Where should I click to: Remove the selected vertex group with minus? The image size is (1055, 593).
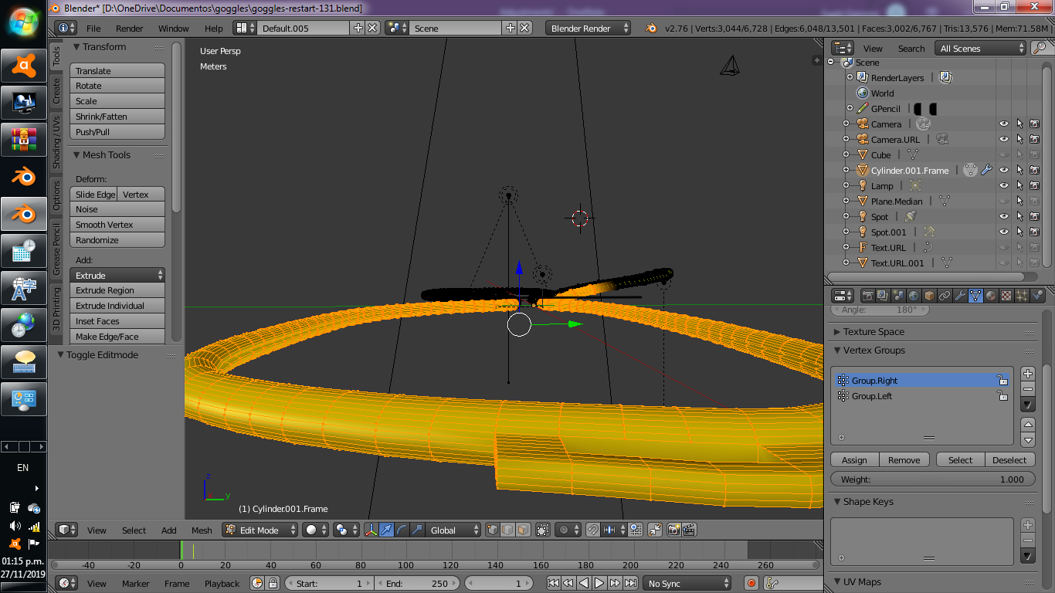[1028, 389]
